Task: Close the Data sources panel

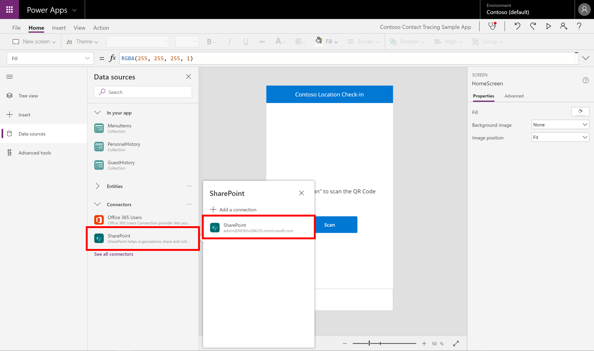Action: (x=188, y=76)
